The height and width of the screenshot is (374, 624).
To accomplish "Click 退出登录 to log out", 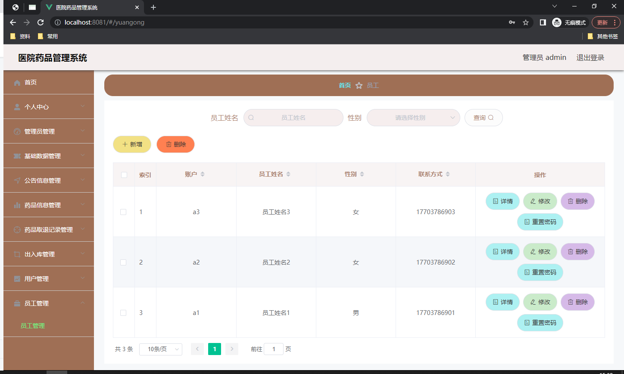I will pyautogui.click(x=590, y=57).
